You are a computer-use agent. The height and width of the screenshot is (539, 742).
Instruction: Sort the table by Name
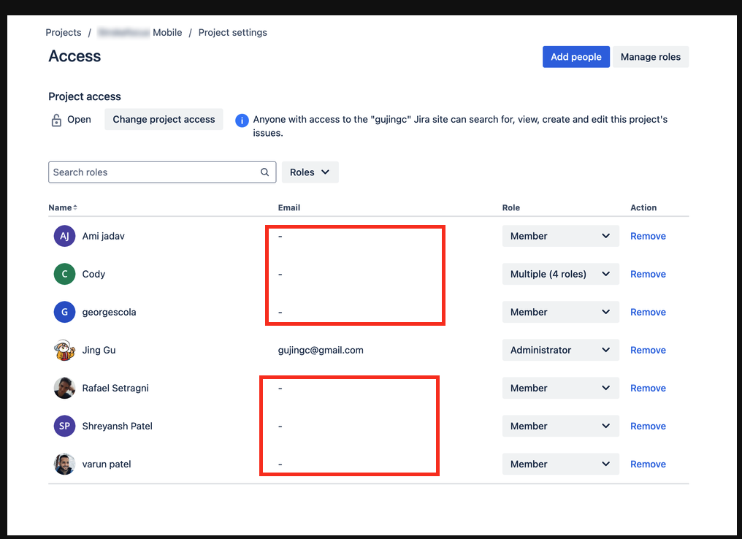tap(61, 207)
